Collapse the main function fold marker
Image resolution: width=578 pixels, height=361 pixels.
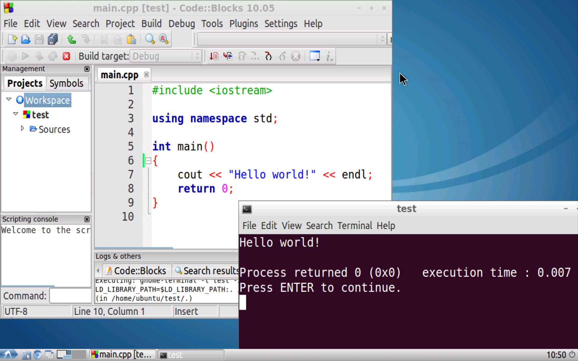148,161
